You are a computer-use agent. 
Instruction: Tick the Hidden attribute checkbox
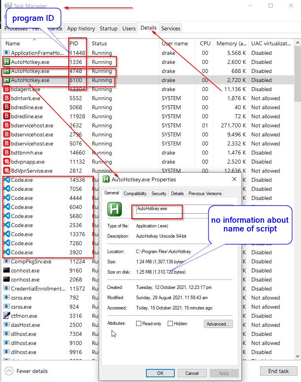[x=170, y=324]
